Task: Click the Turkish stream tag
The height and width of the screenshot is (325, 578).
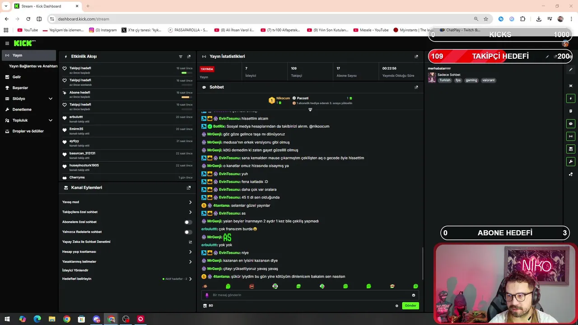Action: coord(445,80)
